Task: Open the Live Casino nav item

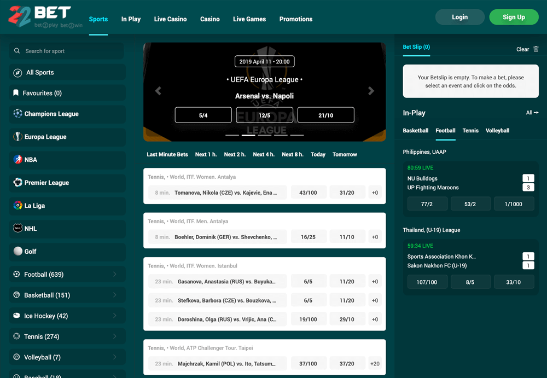Action: pyautogui.click(x=170, y=19)
